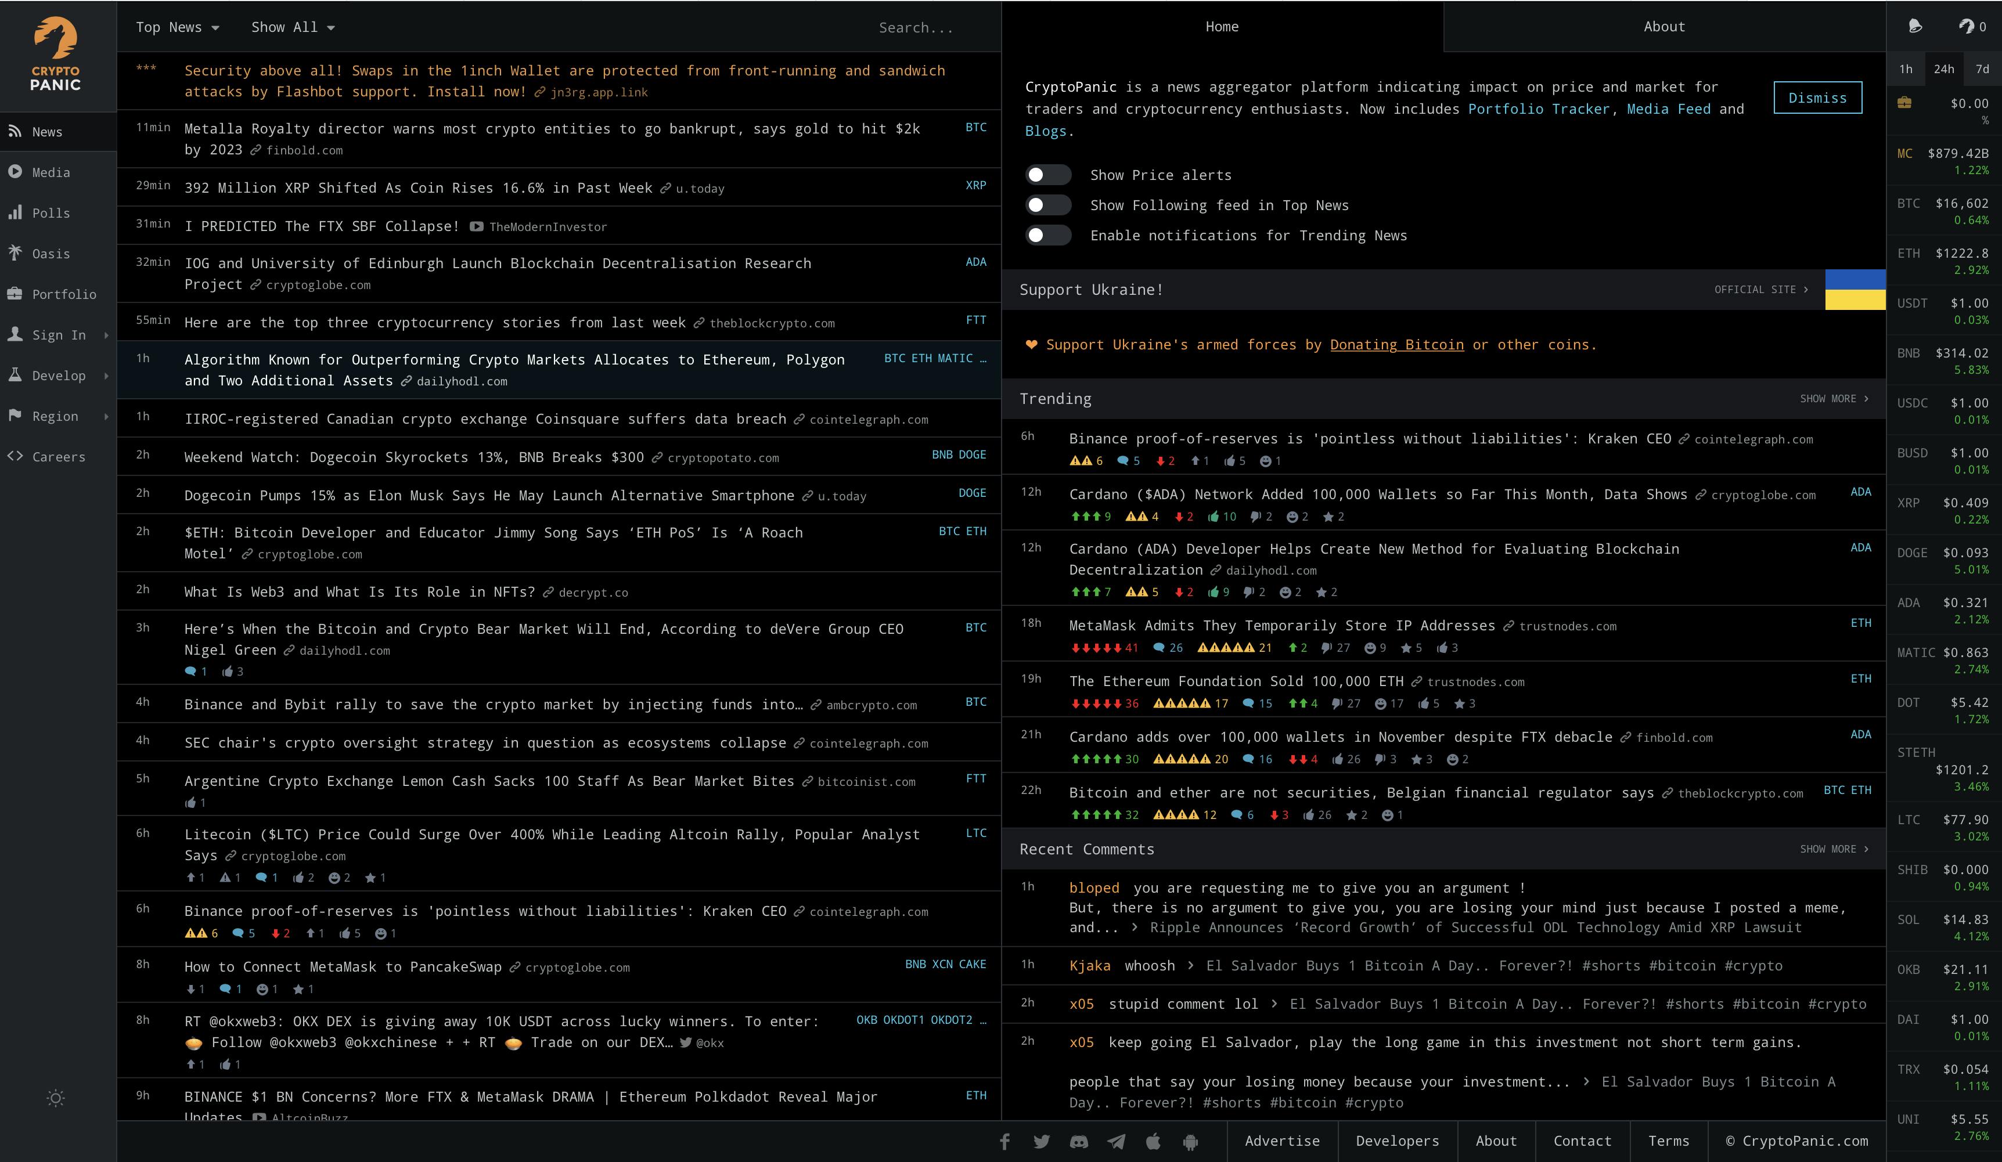Turn on Show Following feed in Top News

click(1048, 205)
